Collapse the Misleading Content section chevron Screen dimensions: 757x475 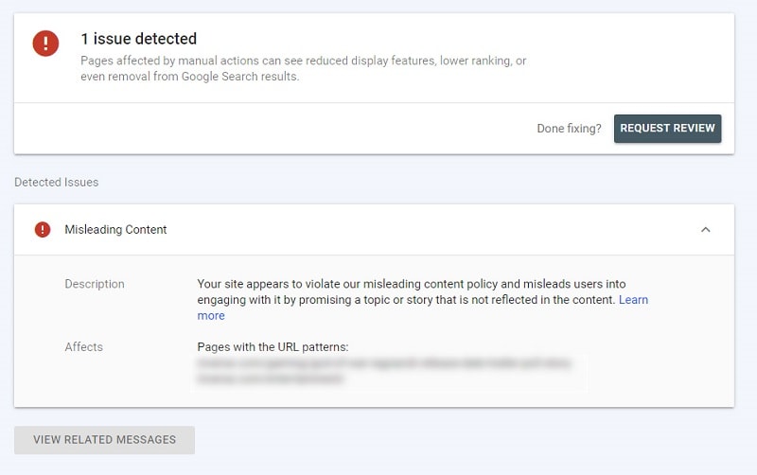705,229
